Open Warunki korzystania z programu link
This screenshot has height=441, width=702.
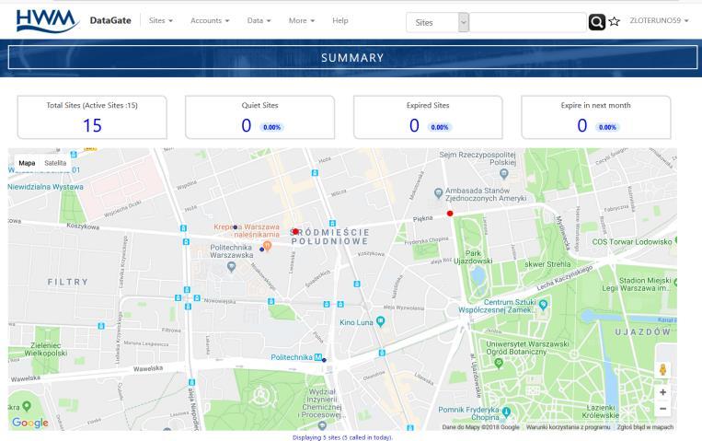[x=569, y=427]
